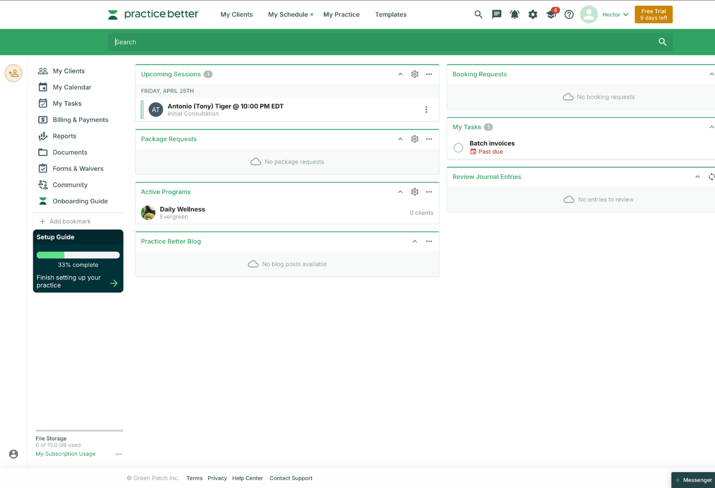Screen dimensions: 715x488
Task: Click the My Clients sidebar icon
Action: (43, 71)
